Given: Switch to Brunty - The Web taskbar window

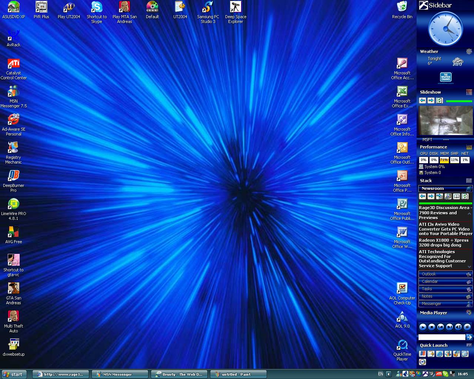Looking at the screenshot, I should (179, 374).
